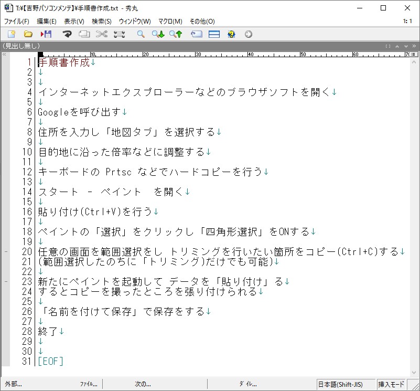Expand heading bar with double chevron
The height and width of the screenshot is (391, 420).
pyautogui.click(x=414, y=46)
